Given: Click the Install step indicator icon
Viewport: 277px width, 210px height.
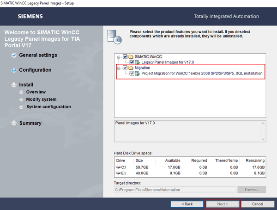Looking at the screenshot, I should click(14, 85).
